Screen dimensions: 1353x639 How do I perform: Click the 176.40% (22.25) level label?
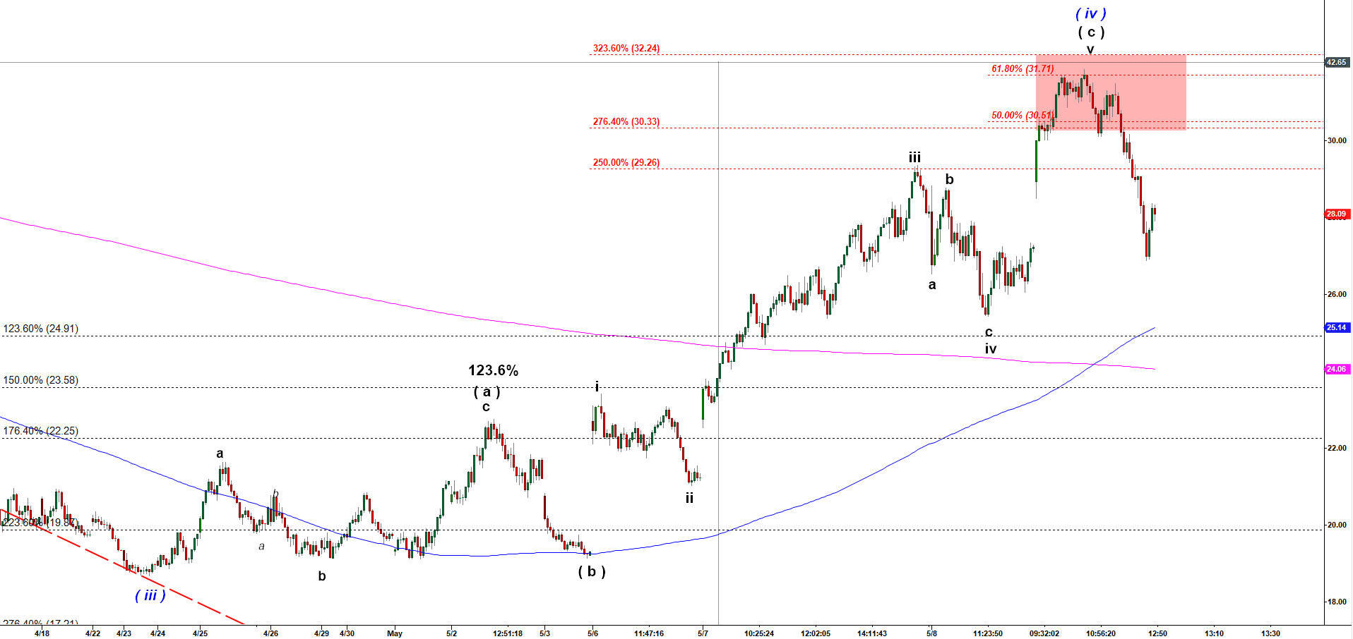(41, 431)
